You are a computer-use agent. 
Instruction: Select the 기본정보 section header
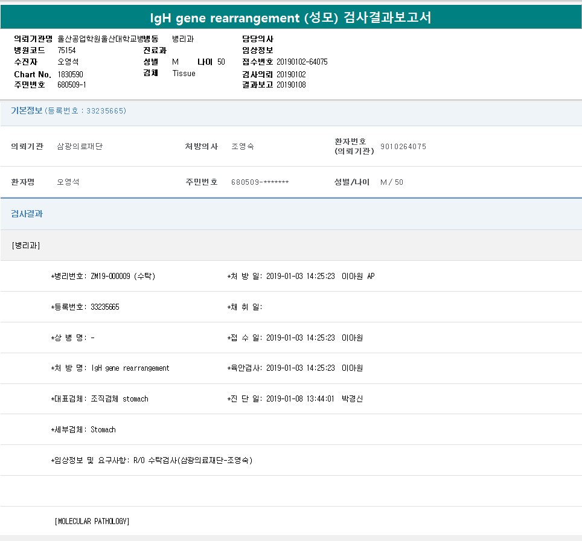point(27,111)
